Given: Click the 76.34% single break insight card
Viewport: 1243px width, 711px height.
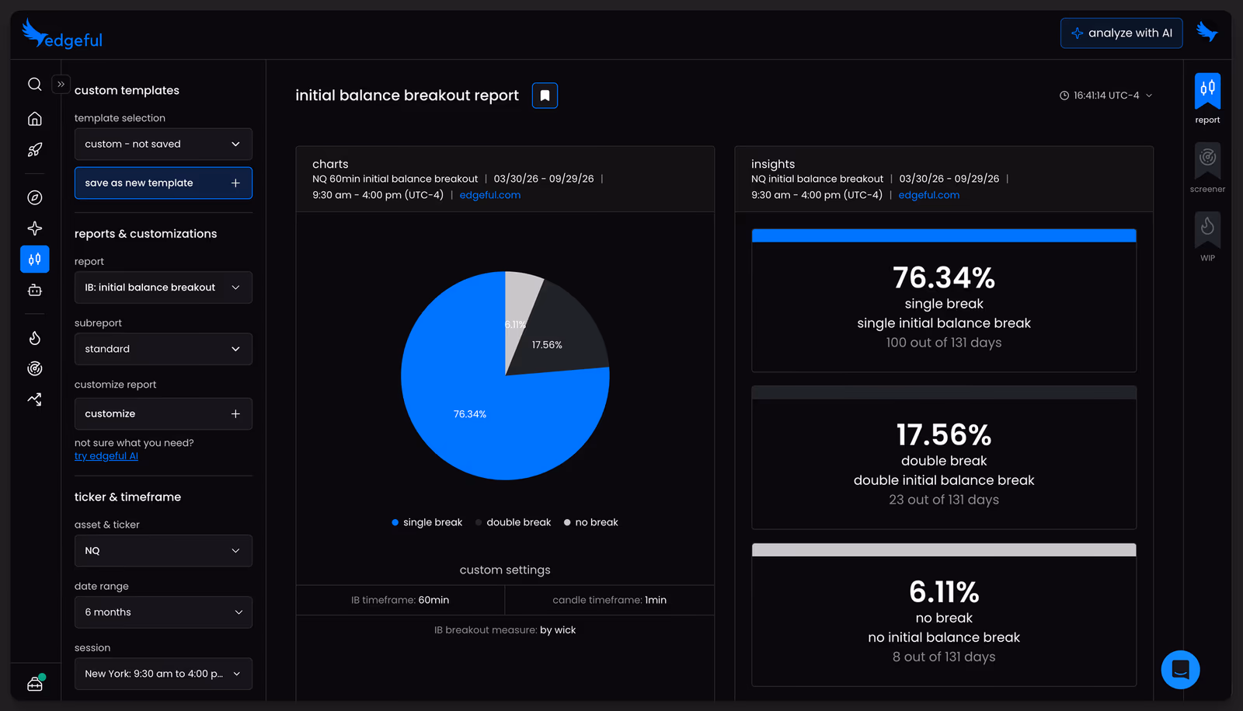Looking at the screenshot, I should (x=944, y=301).
